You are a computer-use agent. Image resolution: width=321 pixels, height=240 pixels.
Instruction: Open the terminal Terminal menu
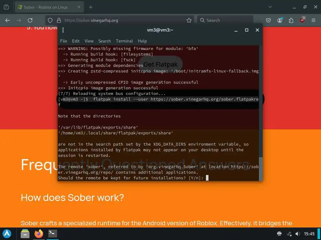click(124, 41)
